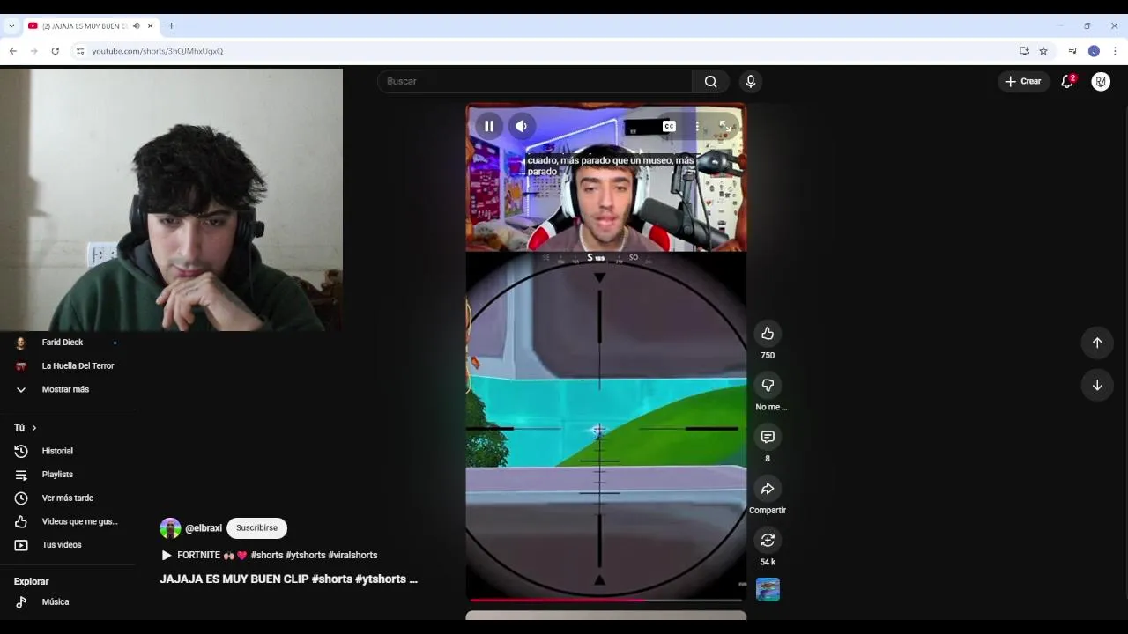Mute the tab via audio speaker icon
Screen dimensions: 1128x634
[136, 26]
